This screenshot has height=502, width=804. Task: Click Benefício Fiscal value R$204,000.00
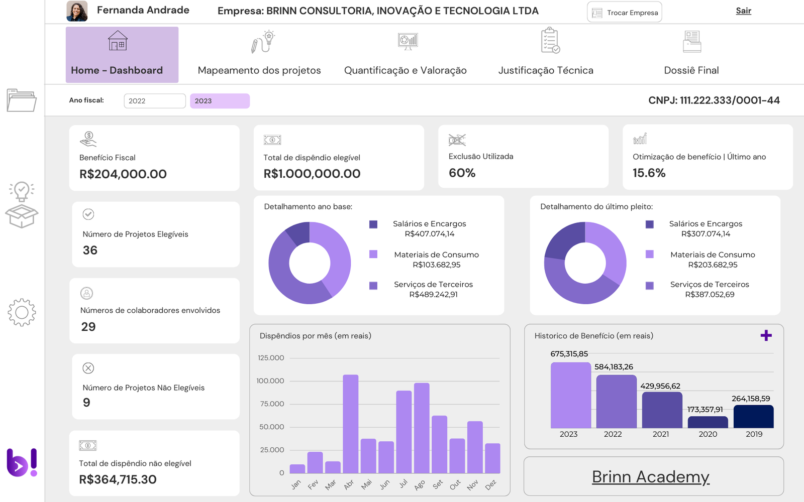coord(123,174)
